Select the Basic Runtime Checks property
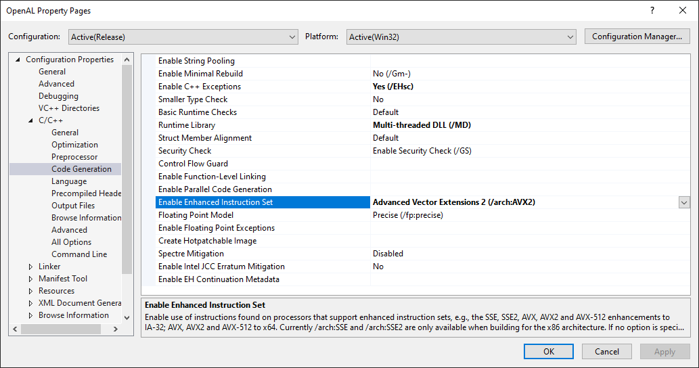The image size is (699, 368). coord(198,112)
